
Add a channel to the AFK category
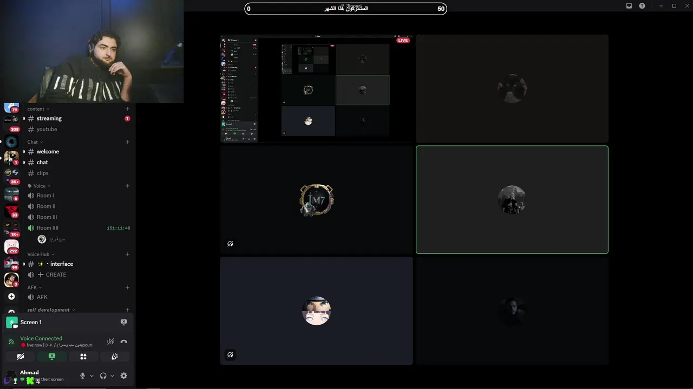tap(127, 287)
